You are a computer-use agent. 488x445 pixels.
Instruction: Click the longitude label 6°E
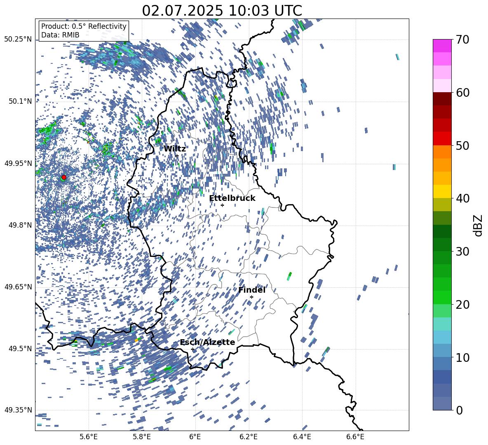pos(195,437)
